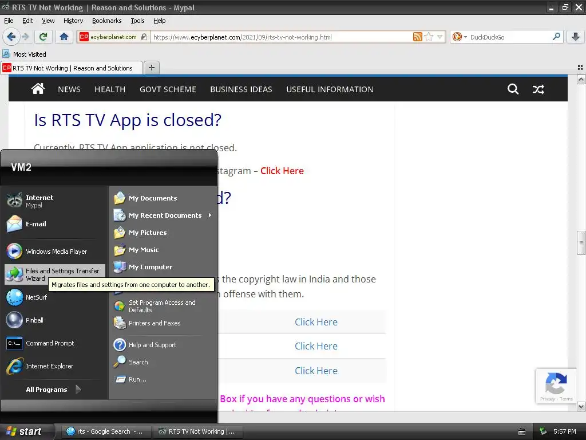Click the on-screen keyboard tray icon
This screenshot has height=440, width=586.
coord(522,432)
